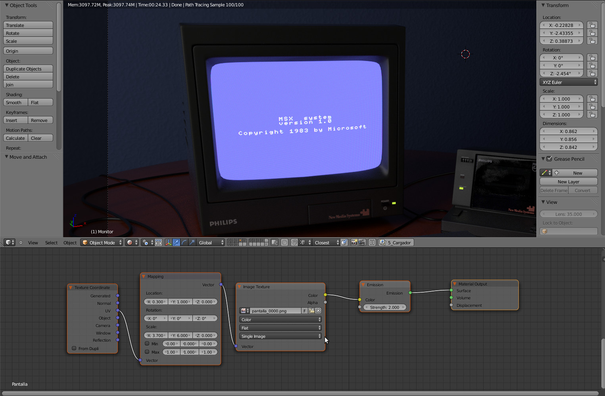Viewport: 605px width, 396px height.
Task: Collapse the Transform panel
Action: (x=544, y=5)
